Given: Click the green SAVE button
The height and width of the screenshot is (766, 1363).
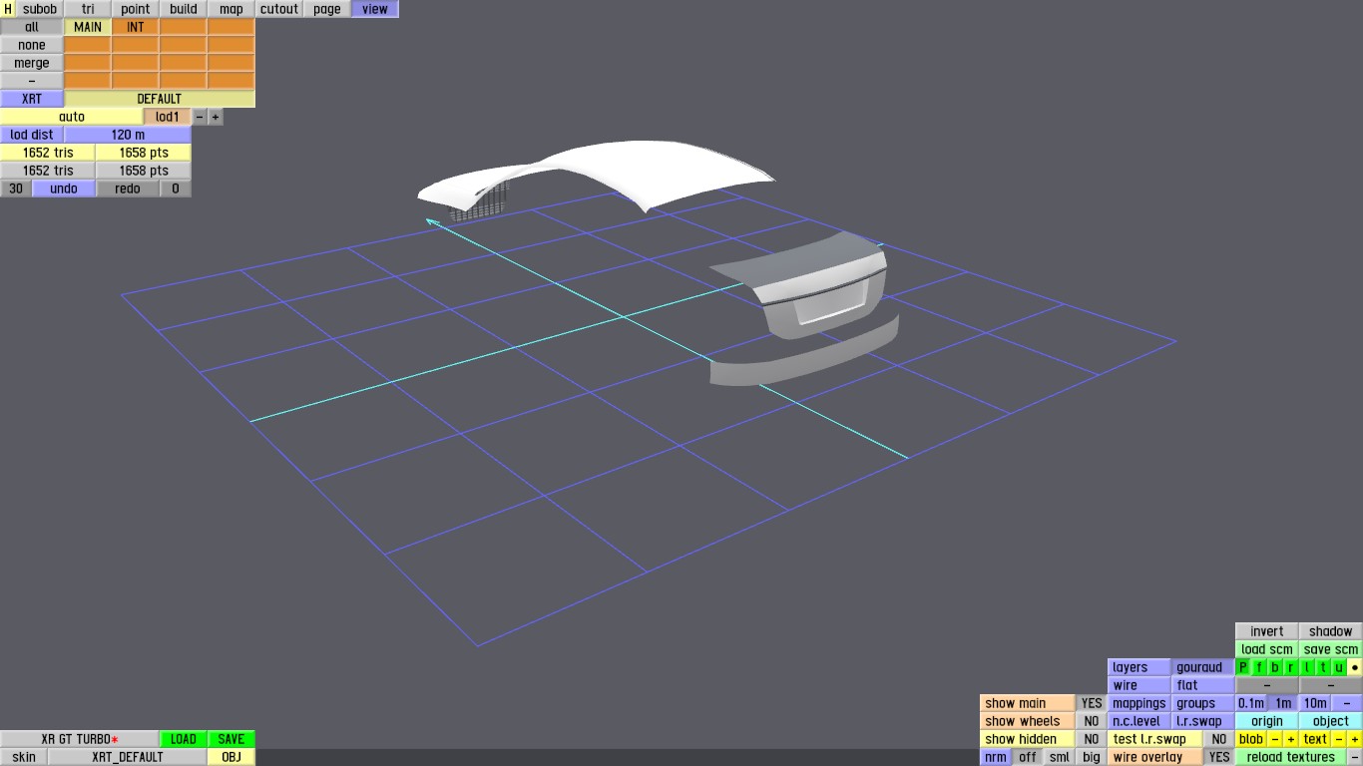Looking at the screenshot, I should pyautogui.click(x=231, y=739).
